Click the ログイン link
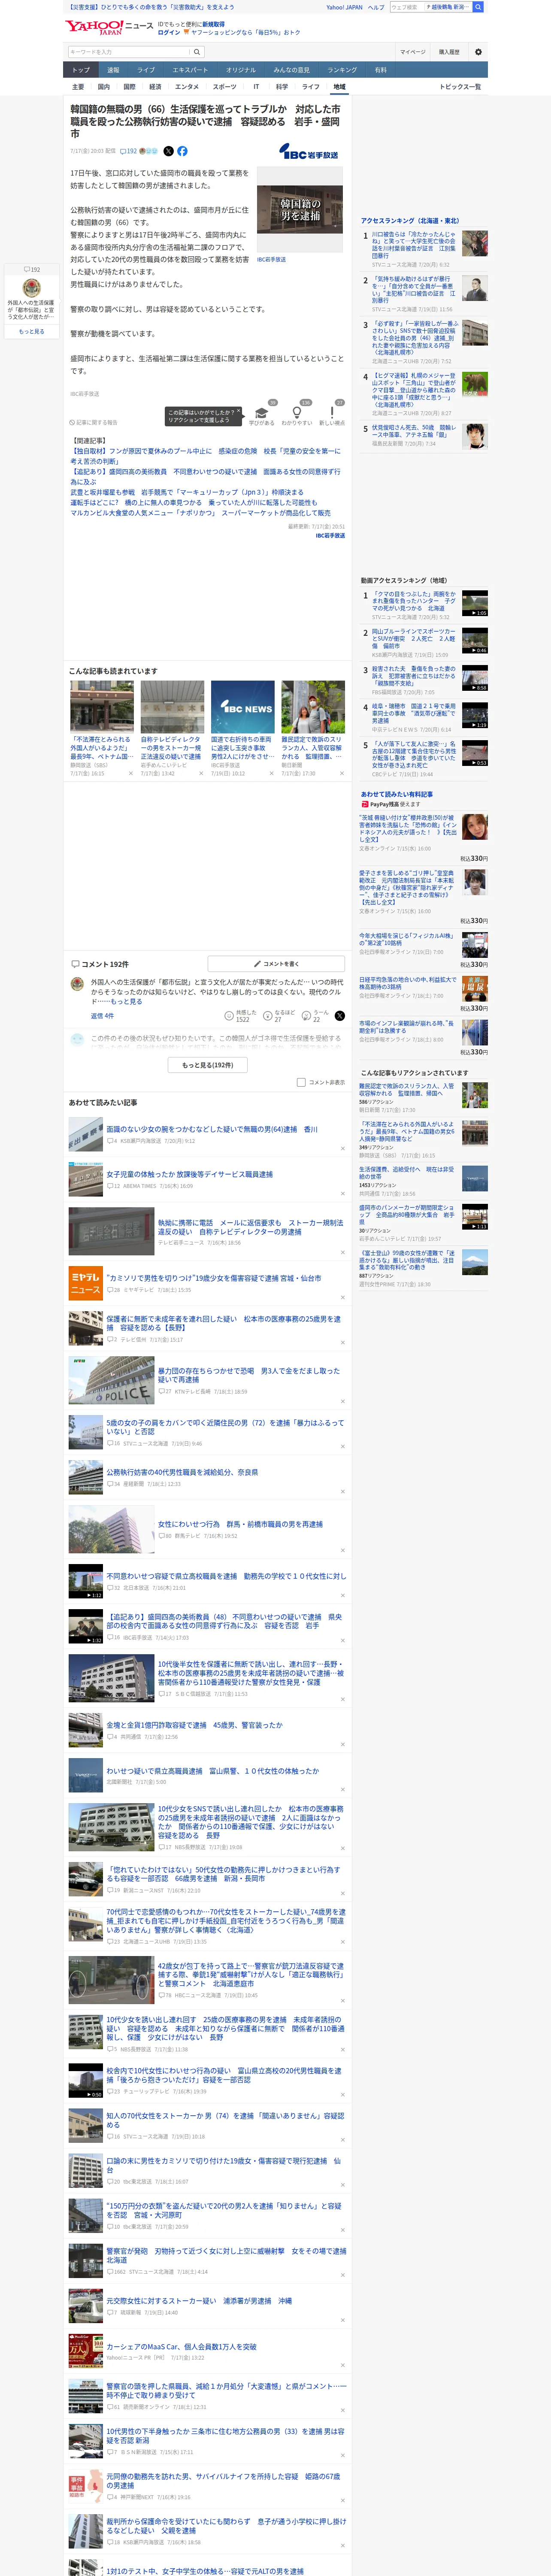Viewport: 551px width, 2576px height. tap(169, 32)
